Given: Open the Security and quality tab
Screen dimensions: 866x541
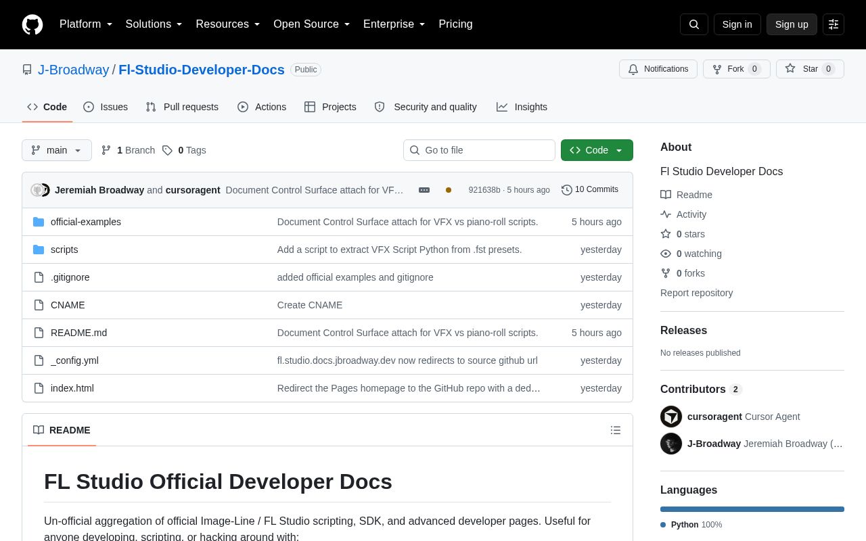Looking at the screenshot, I should [x=426, y=107].
